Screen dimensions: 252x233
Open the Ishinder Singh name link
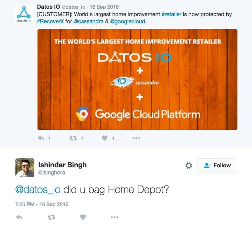62,165
